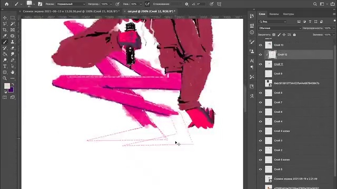Open smoothing options gear

point(186,4)
